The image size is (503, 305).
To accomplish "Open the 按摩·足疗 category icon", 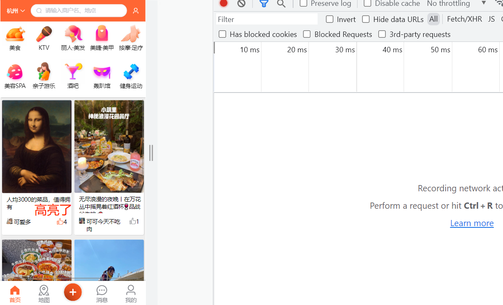I will pyautogui.click(x=131, y=34).
